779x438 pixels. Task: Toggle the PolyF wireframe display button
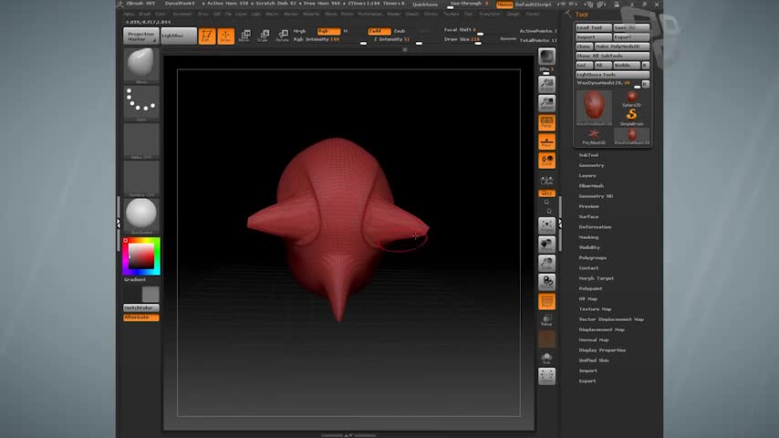[546, 301]
